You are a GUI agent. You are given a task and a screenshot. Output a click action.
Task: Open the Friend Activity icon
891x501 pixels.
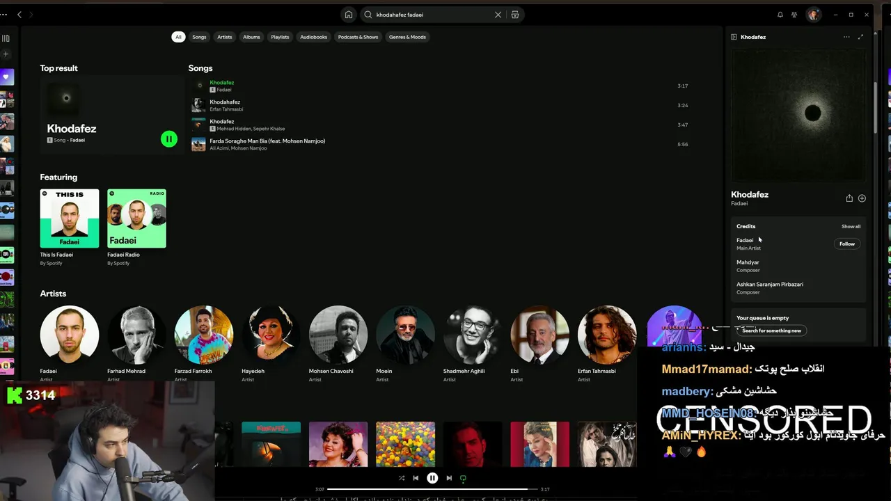click(x=794, y=15)
